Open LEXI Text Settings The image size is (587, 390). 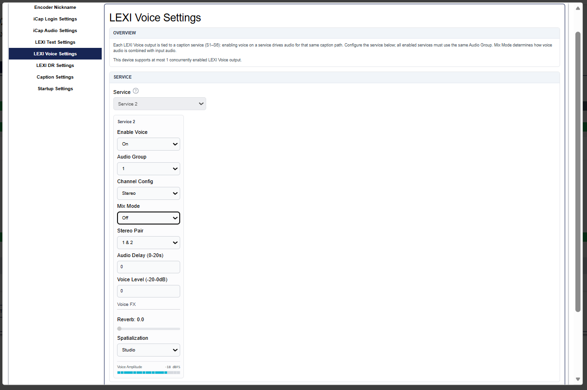[55, 42]
